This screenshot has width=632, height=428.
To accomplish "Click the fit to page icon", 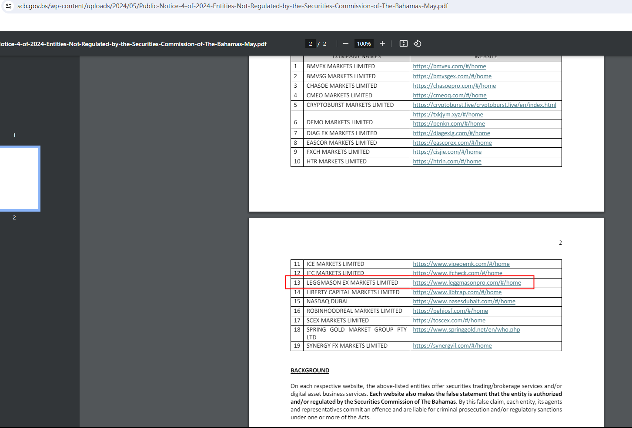I will coord(404,43).
